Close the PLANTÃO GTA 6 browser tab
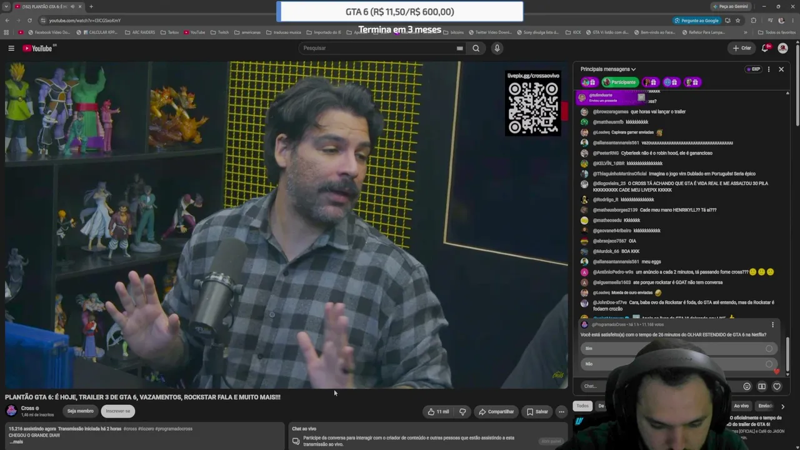This screenshot has width=800, height=450. point(80,6)
